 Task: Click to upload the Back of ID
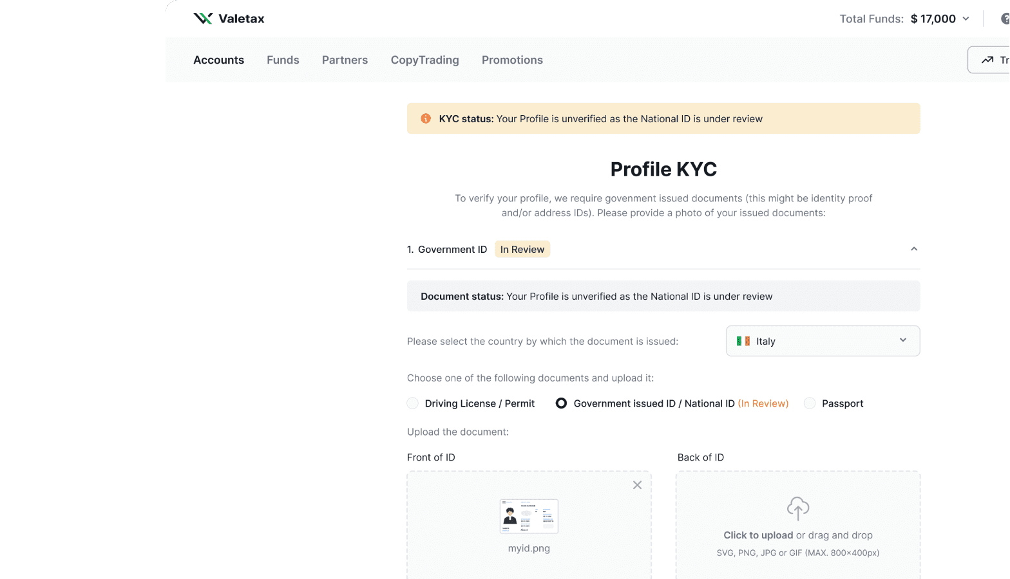(758, 535)
